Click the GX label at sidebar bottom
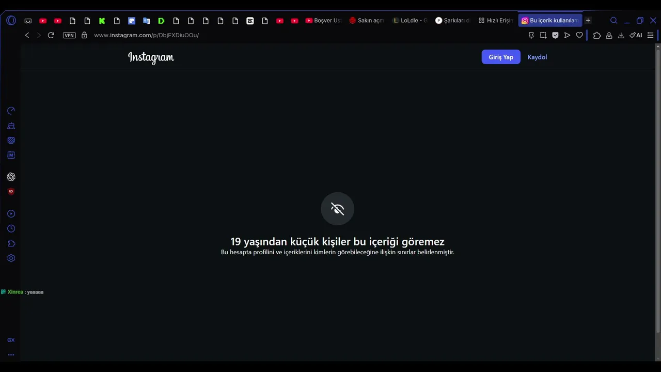661x372 pixels. click(x=11, y=340)
